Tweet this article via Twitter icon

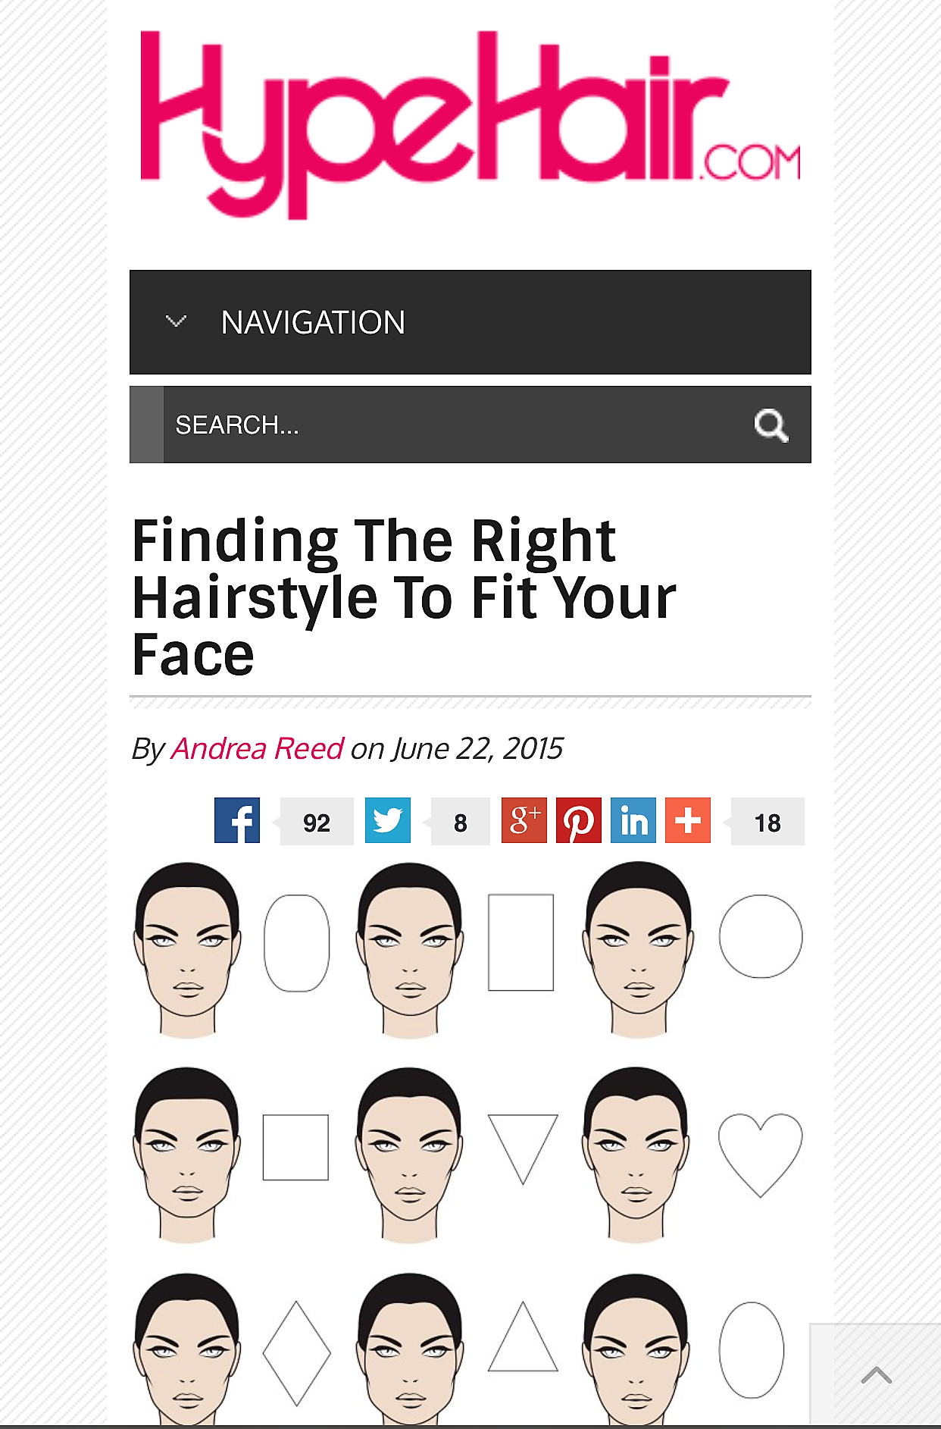pyautogui.click(x=388, y=820)
